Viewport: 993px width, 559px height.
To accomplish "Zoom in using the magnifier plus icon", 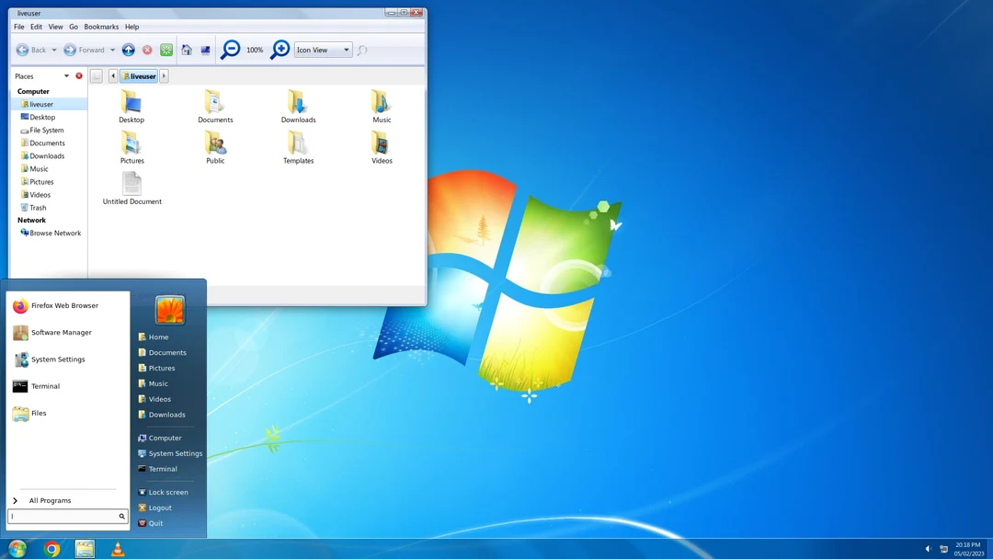I will (280, 50).
